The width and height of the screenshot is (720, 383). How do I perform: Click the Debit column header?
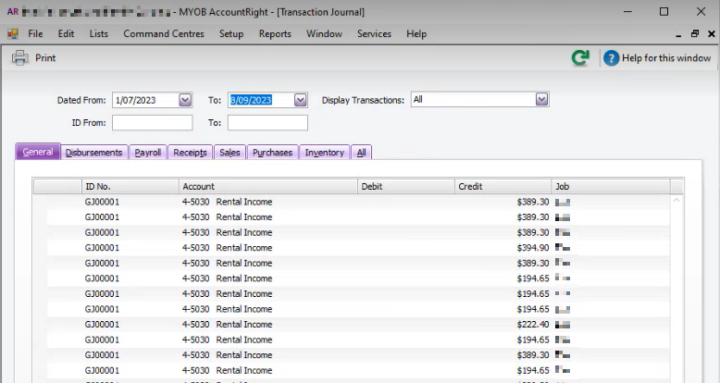click(406, 187)
